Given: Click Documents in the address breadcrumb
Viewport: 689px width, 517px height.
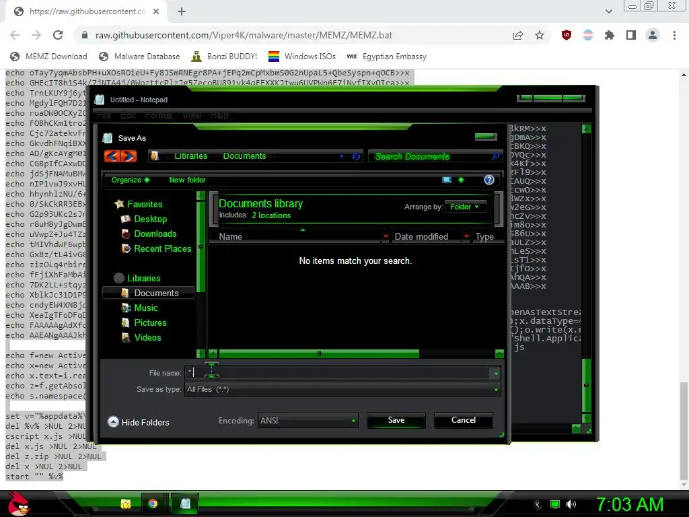Looking at the screenshot, I should coord(244,156).
